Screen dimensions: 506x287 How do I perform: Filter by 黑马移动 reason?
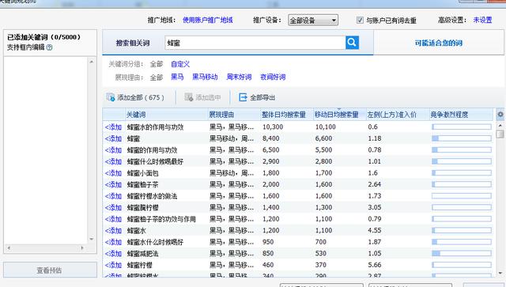[205, 77]
